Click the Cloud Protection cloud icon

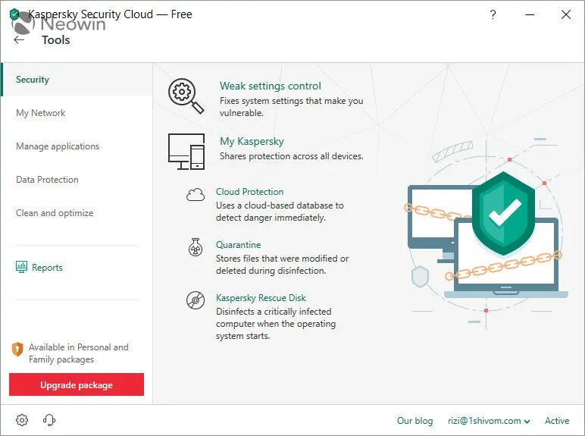point(196,194)
